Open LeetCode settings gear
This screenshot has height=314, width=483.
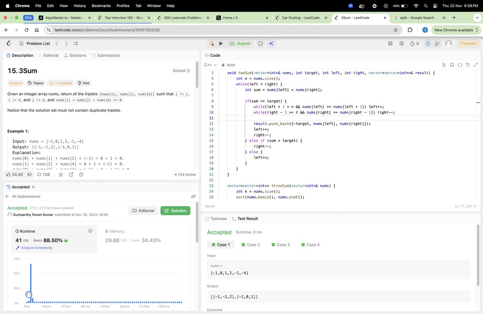click(401, 43)
